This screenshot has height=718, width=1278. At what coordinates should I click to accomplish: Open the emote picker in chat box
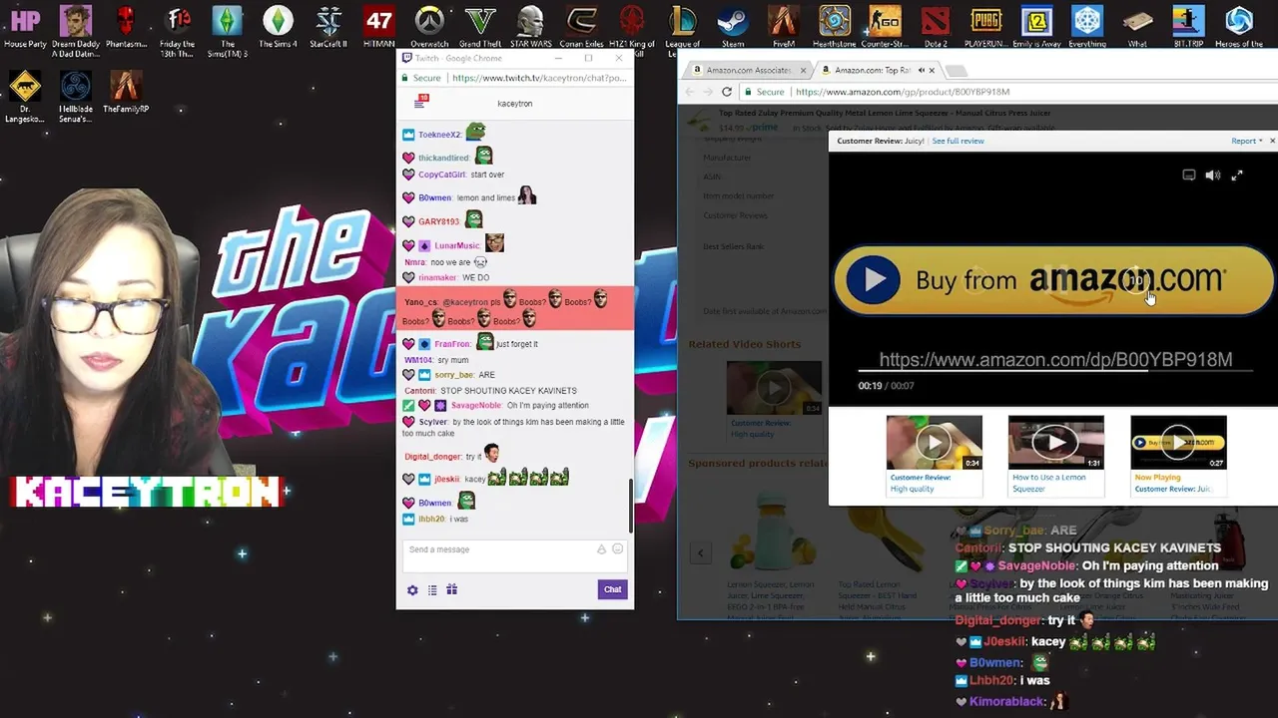coord(617,549)
